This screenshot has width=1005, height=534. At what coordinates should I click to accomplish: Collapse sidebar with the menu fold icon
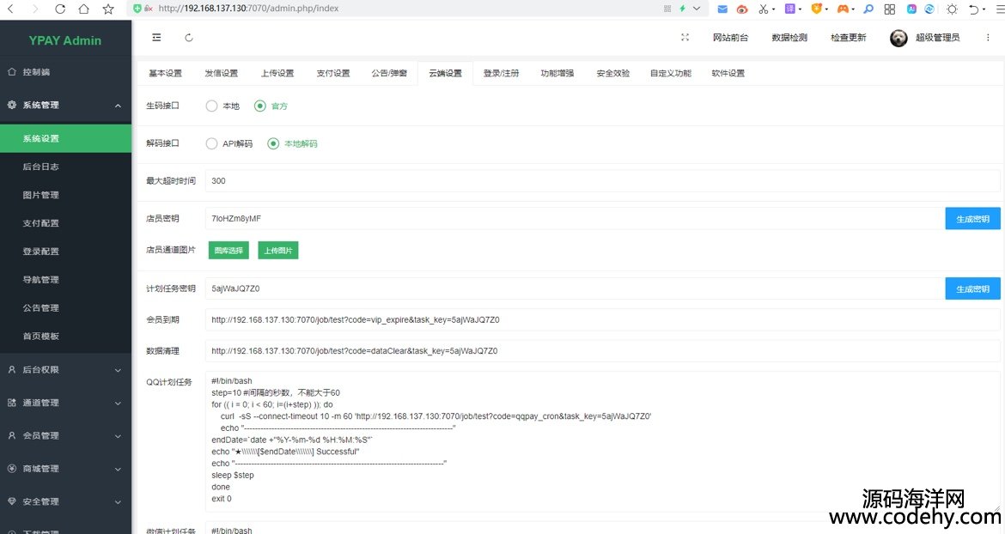tap(156, 38)
